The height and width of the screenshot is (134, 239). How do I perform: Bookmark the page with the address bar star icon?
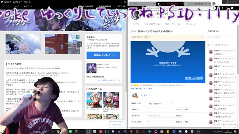[x=214, y=8]
